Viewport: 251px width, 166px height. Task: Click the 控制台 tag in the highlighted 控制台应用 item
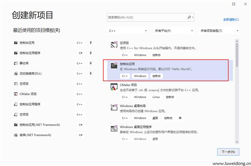pyautogui.click(x=156, y=76)
